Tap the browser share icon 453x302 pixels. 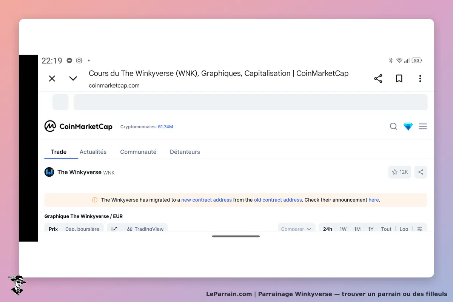(378, 79)
